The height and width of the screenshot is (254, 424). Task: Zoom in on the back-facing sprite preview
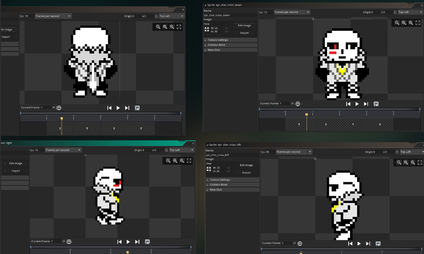coord(172,27)
